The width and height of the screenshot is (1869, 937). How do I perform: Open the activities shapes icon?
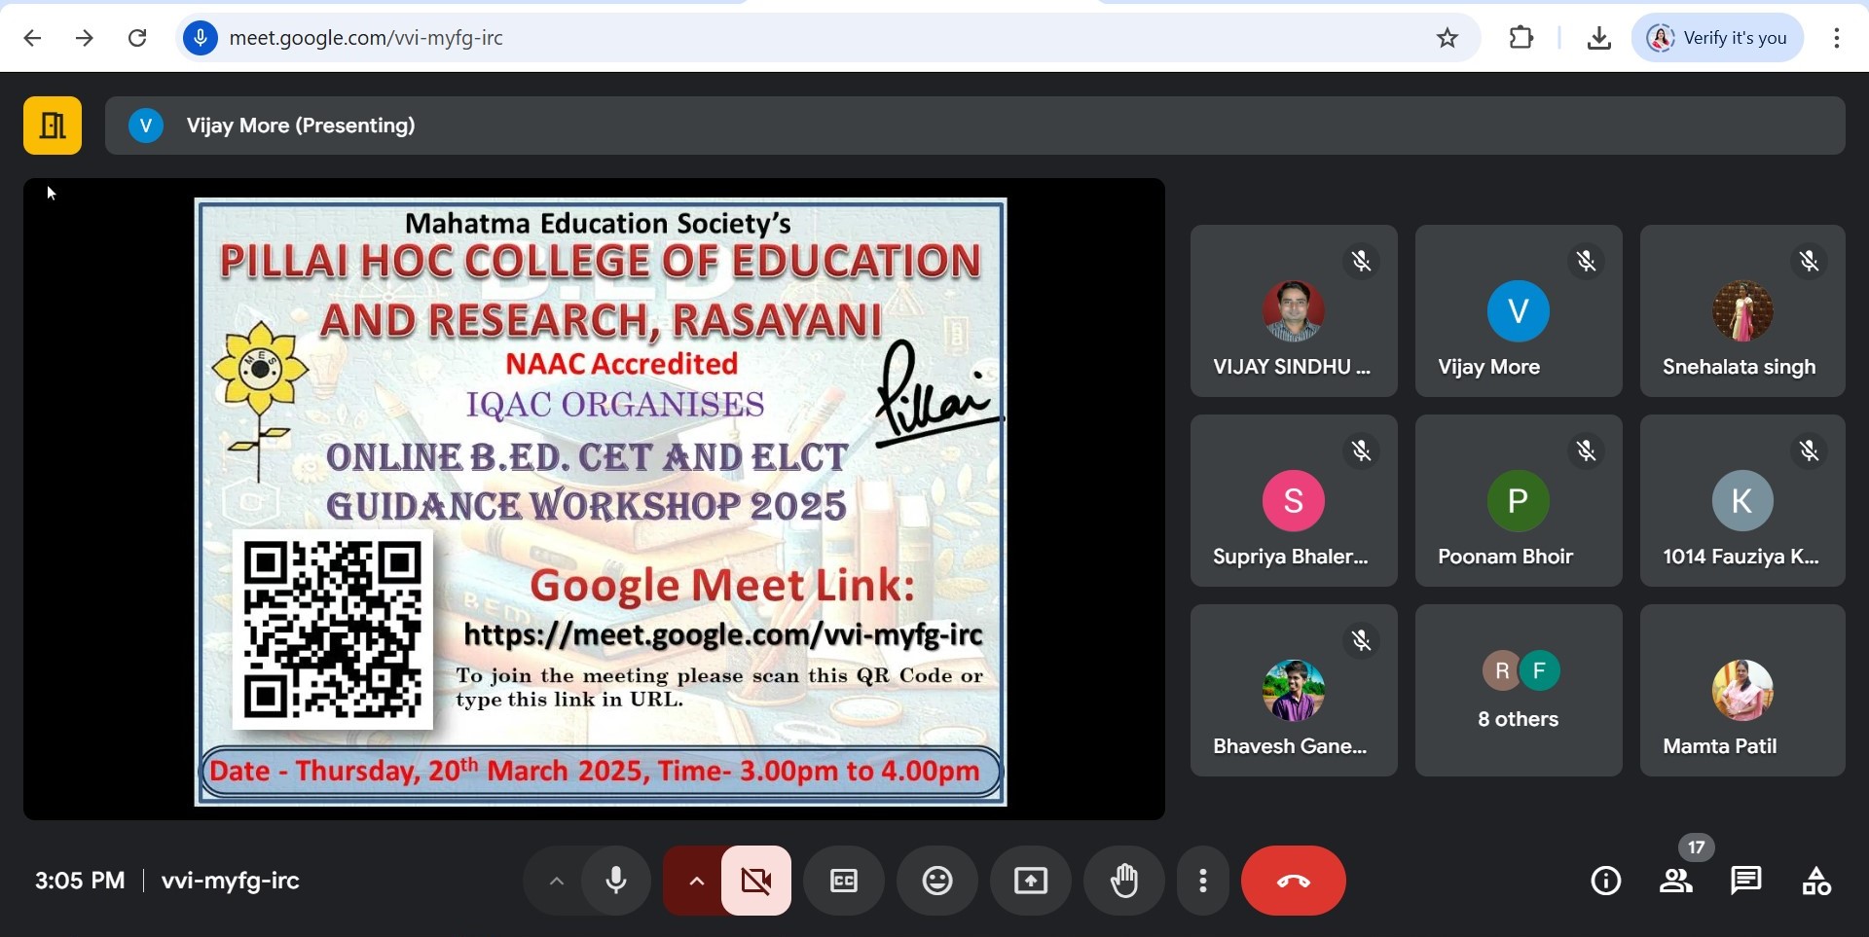pyautogui.click(x=1816, y=882)
